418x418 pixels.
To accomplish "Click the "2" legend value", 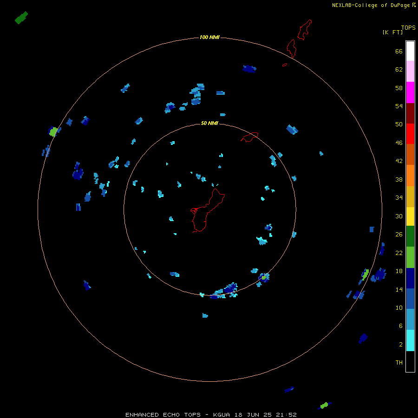I will pyautogui.click(x=401, y=345).
